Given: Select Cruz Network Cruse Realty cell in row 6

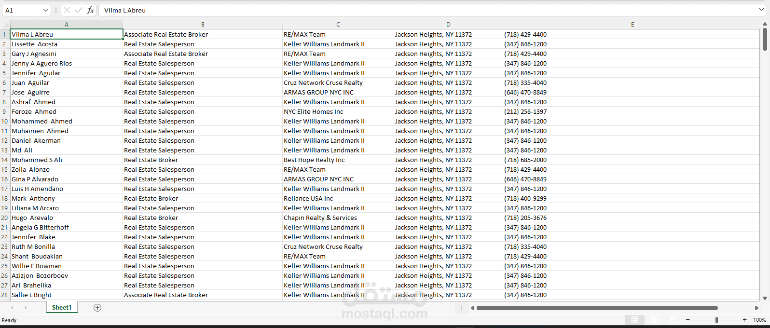Looking at the screenshot, I should pyautogui.click(x=338, y=82).
